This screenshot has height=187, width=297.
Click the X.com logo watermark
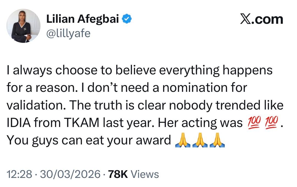261,19
